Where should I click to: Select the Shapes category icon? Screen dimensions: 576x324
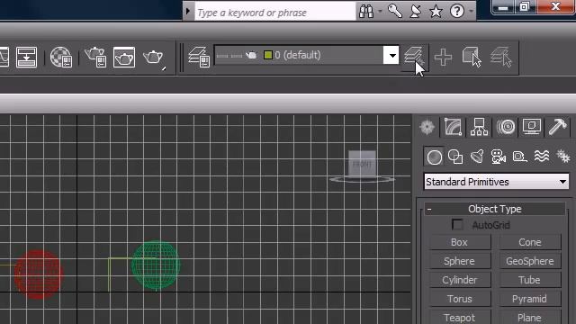[455, 157]
